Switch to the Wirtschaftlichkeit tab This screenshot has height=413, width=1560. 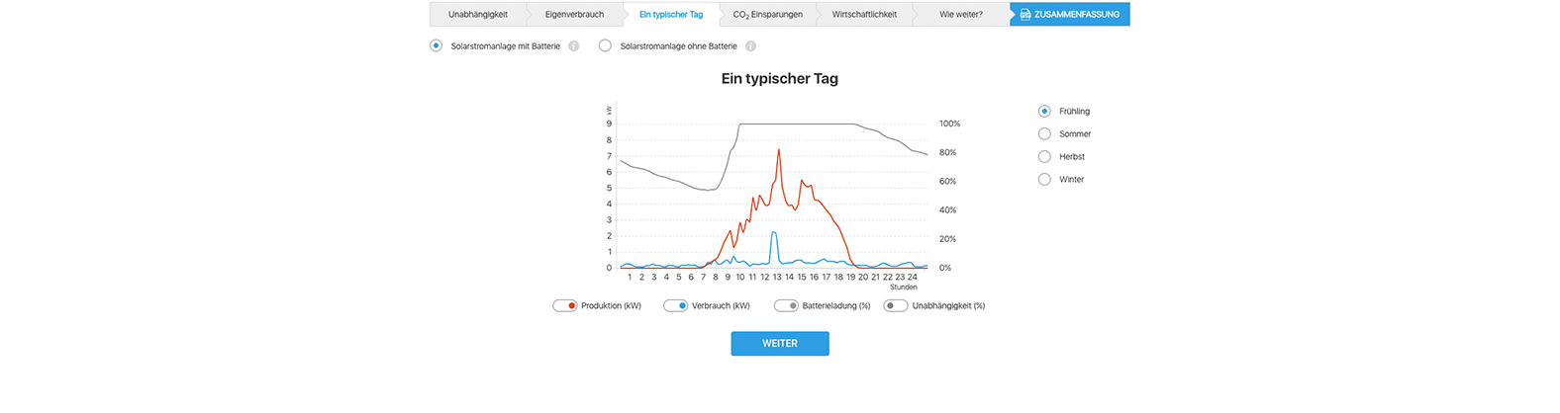click(864, 15)
